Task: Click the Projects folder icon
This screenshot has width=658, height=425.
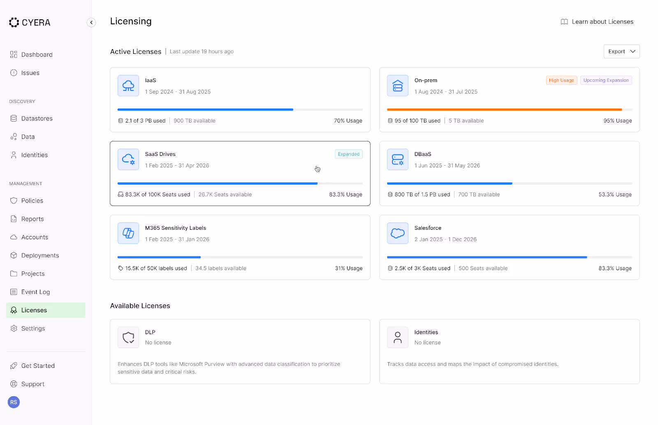Action: coord(14,274)
